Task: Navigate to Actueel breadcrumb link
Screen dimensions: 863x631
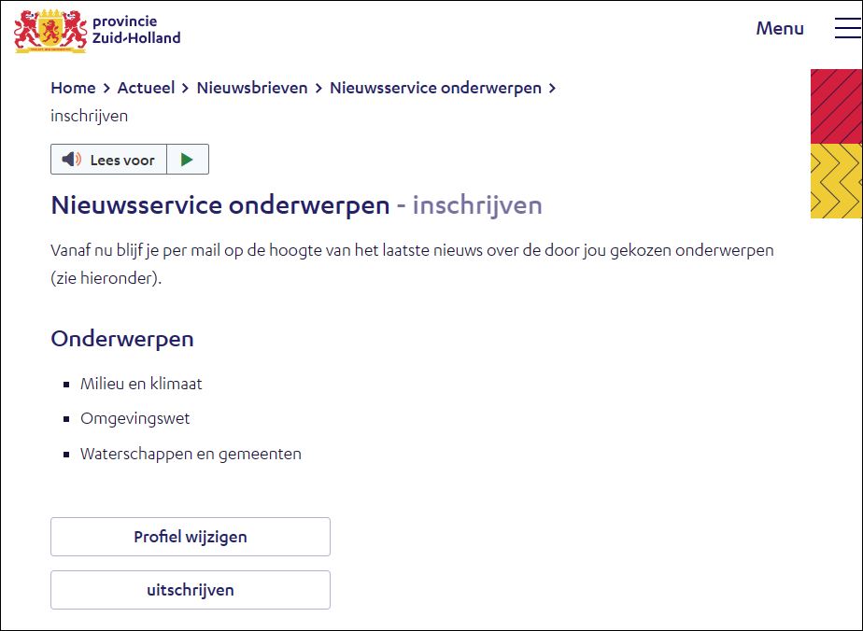Action: [146, 88]
